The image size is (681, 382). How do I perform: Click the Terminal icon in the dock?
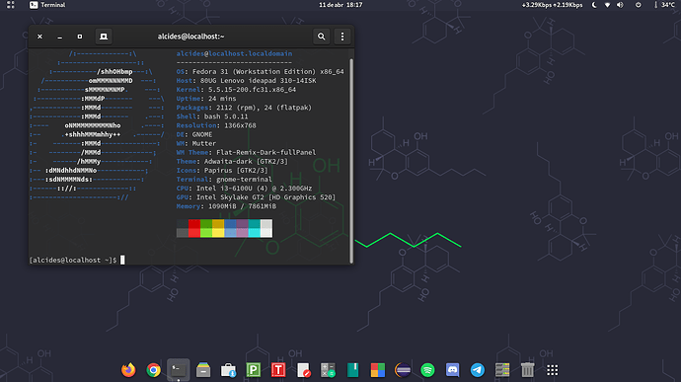pos(179,370)
